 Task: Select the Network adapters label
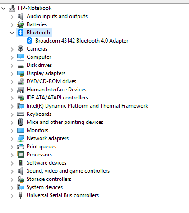[47, 138]
